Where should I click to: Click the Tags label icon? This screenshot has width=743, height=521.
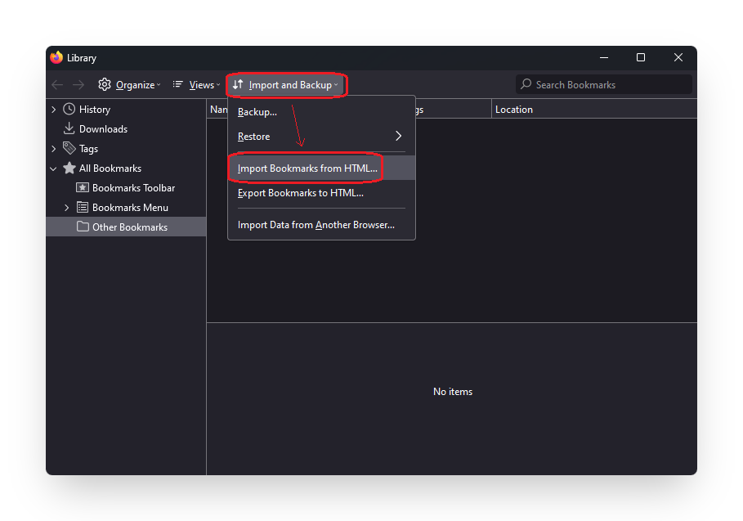coord(69,148)
